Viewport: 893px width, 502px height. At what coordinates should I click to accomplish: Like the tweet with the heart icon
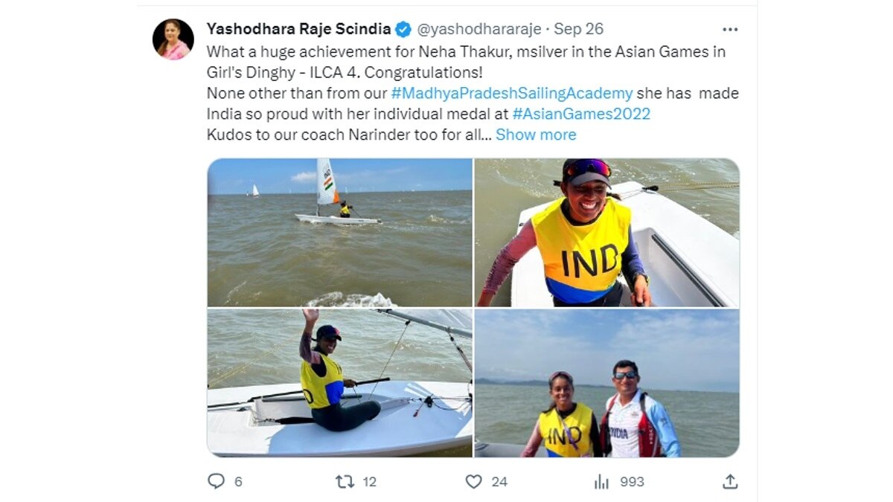pos(473,481)
